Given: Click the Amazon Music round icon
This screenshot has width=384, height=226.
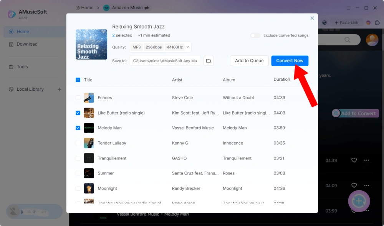Looking at the screenshot, I should 106,8.
